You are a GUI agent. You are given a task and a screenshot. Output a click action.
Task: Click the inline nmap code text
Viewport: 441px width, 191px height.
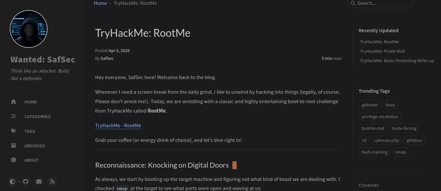(122, 188)
